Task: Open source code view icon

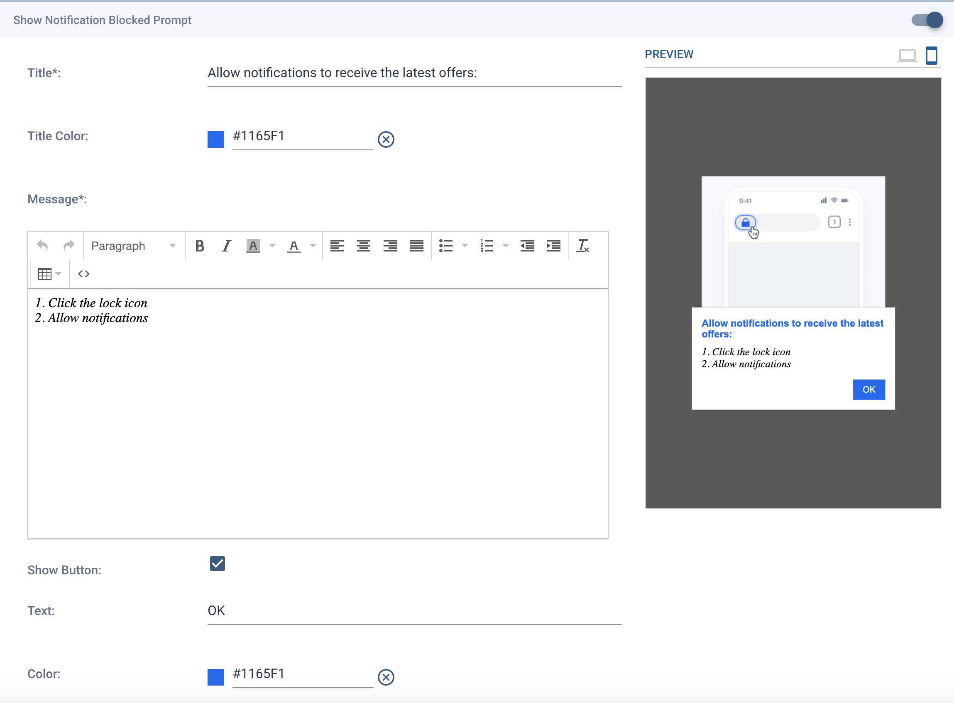Action: (x=83, y=274)
